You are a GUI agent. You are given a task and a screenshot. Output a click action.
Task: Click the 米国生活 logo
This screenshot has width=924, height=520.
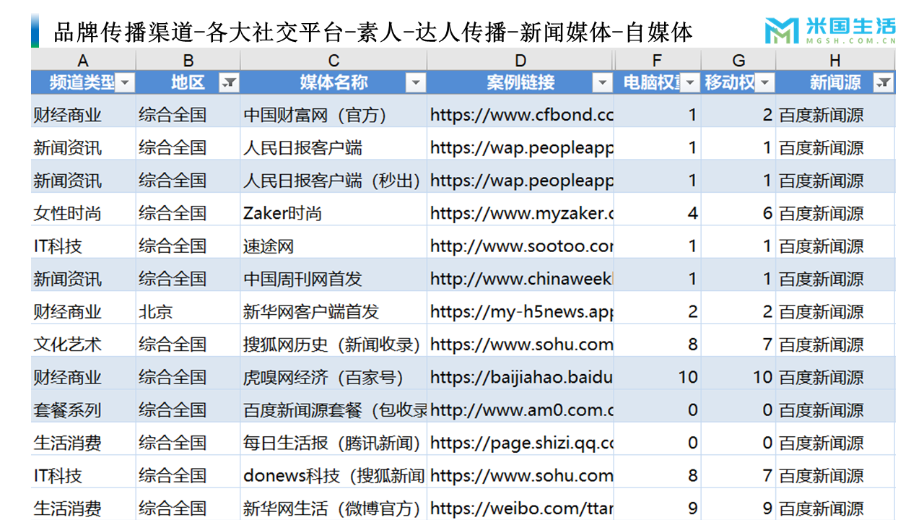[830, 30]
